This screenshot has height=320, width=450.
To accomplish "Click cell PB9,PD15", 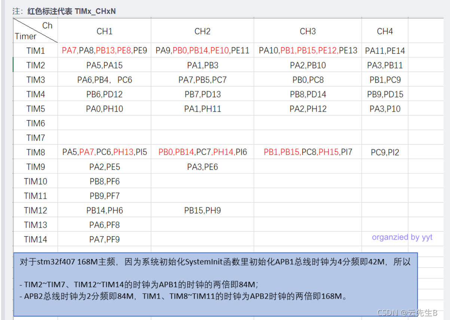I will (385, 94).
